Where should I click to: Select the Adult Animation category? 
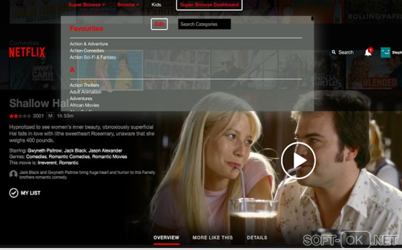(x=86, y=92)
